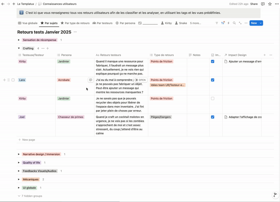
Task: Open the comments icon in top bar
Action: point(263,4)
